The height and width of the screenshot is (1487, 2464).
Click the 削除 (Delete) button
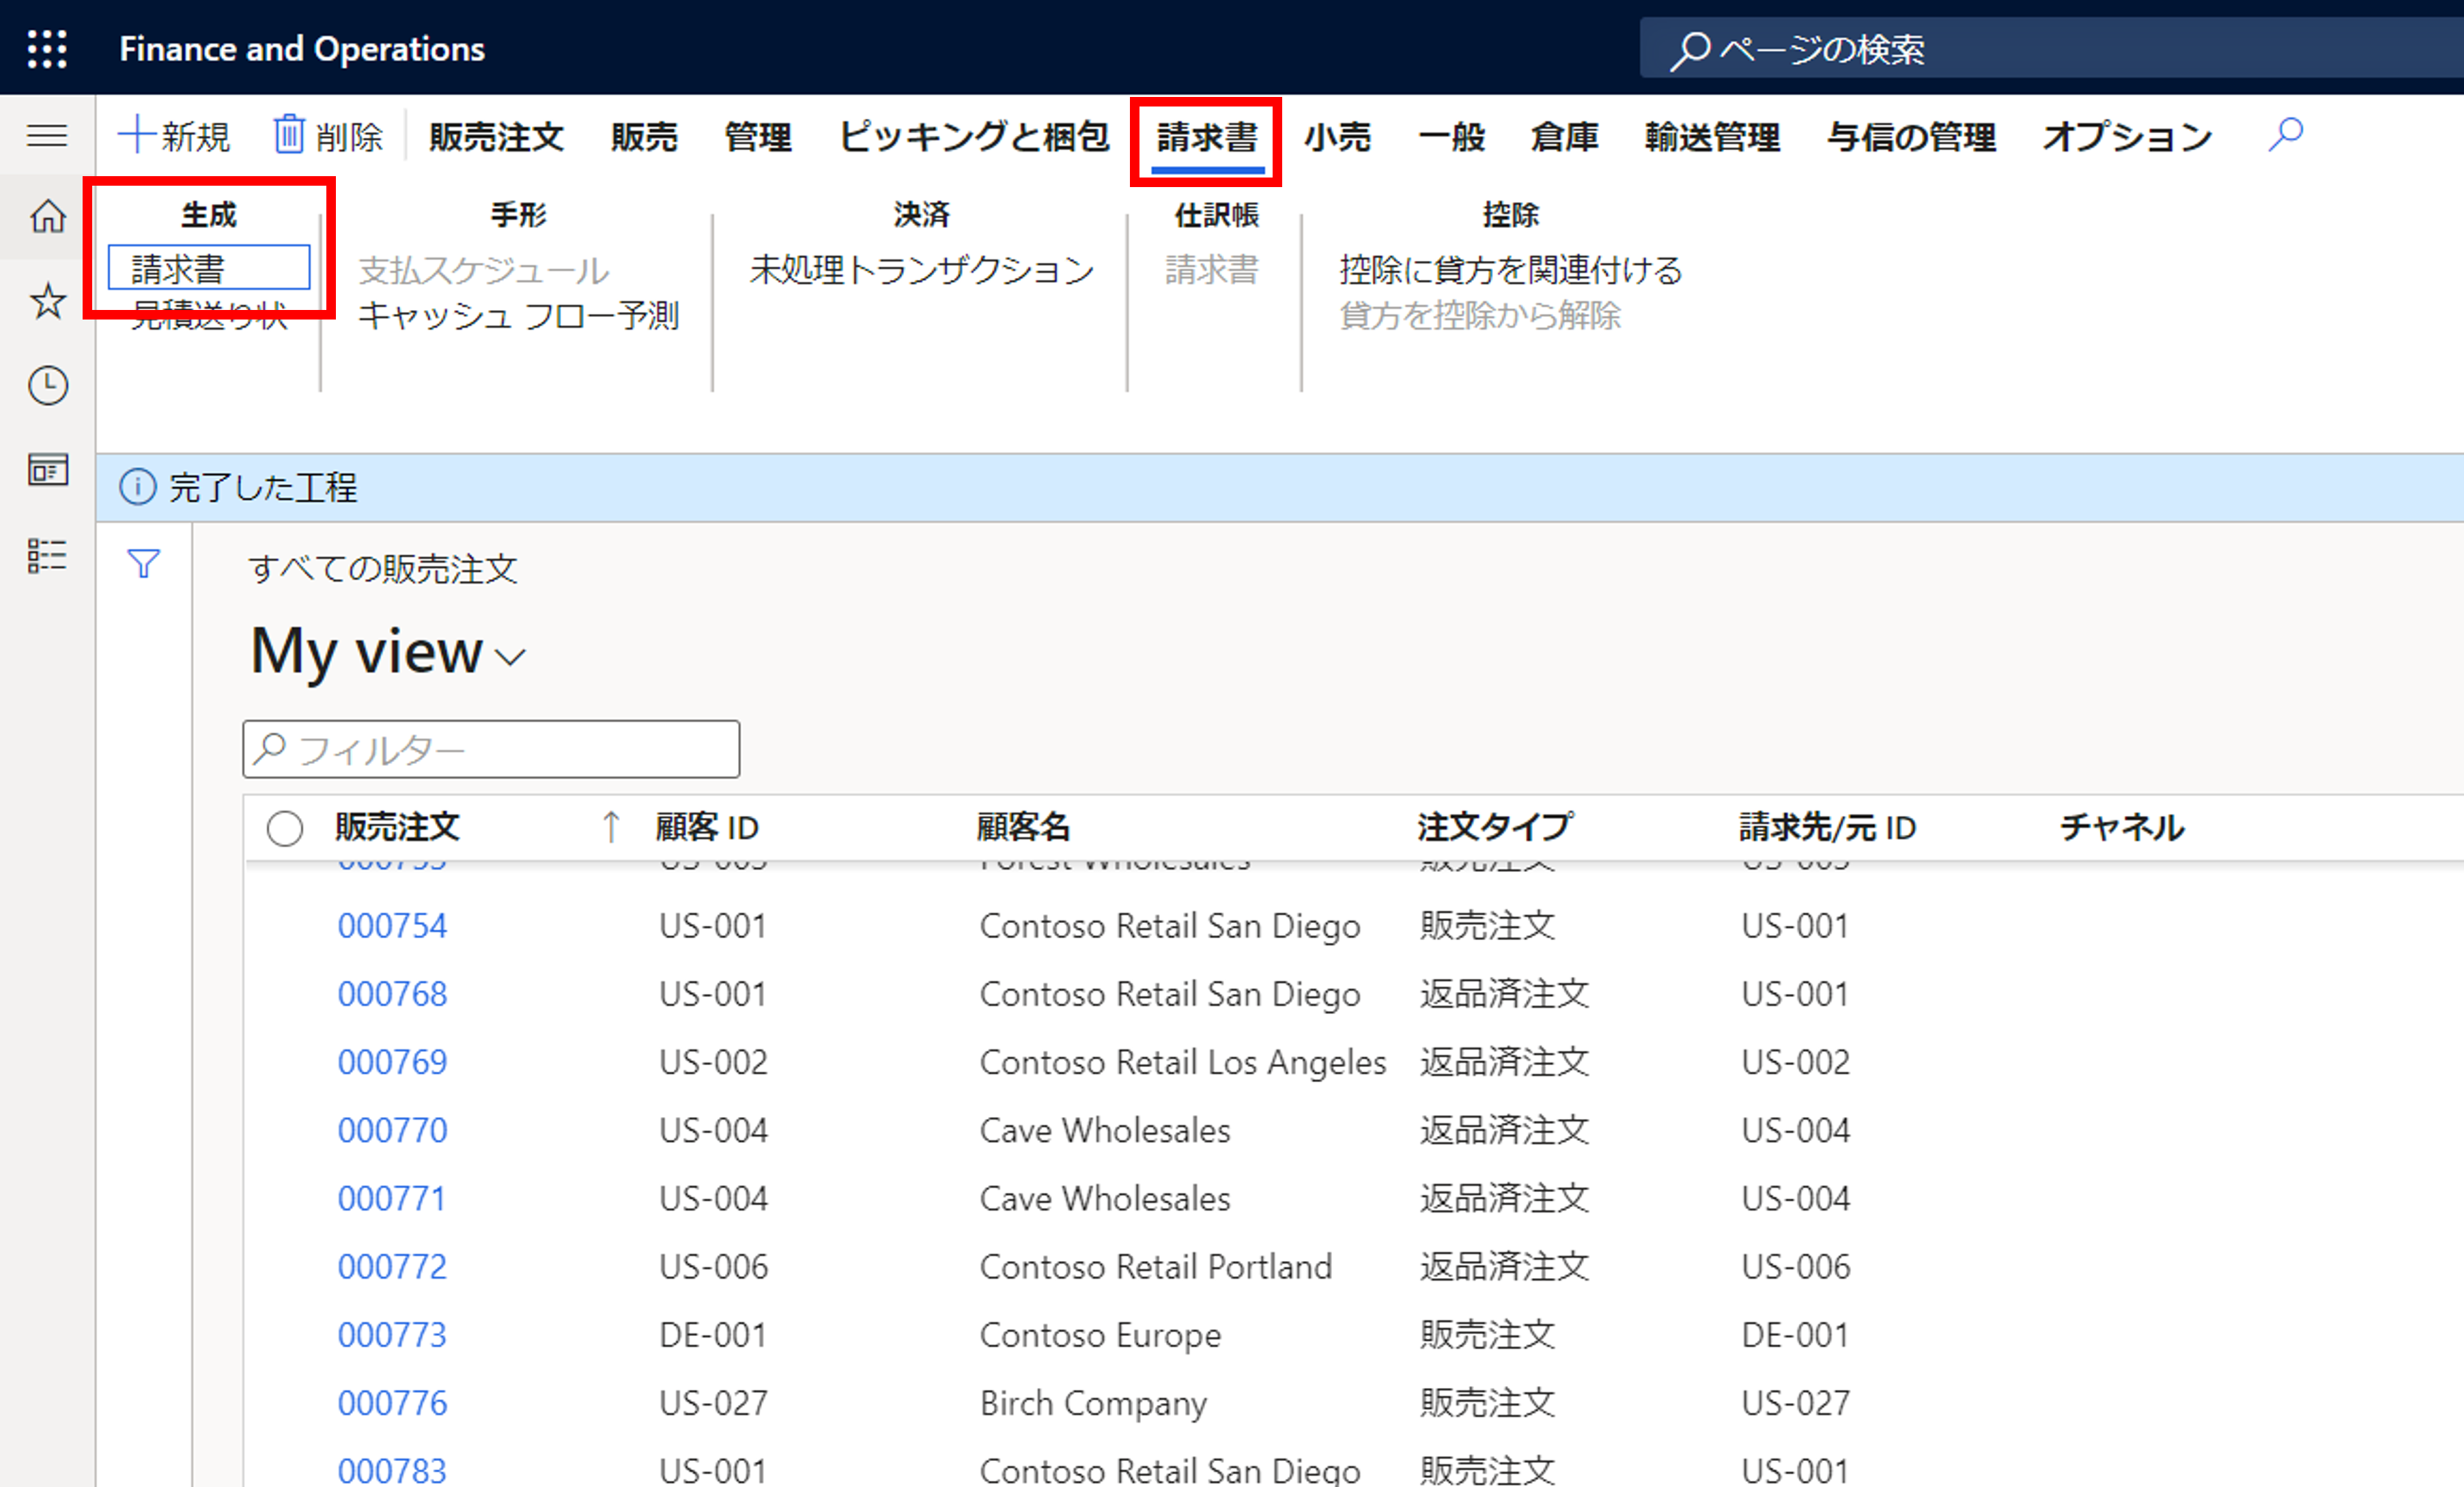point(329,135)
